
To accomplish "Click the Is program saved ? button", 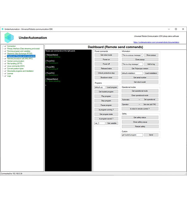I will [x=106, y=119].
